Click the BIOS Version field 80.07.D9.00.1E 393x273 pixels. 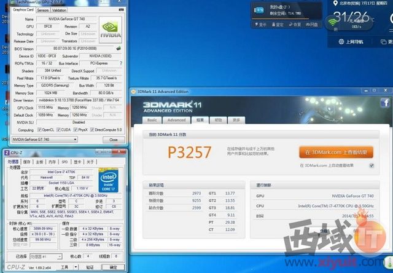(75, 48)
